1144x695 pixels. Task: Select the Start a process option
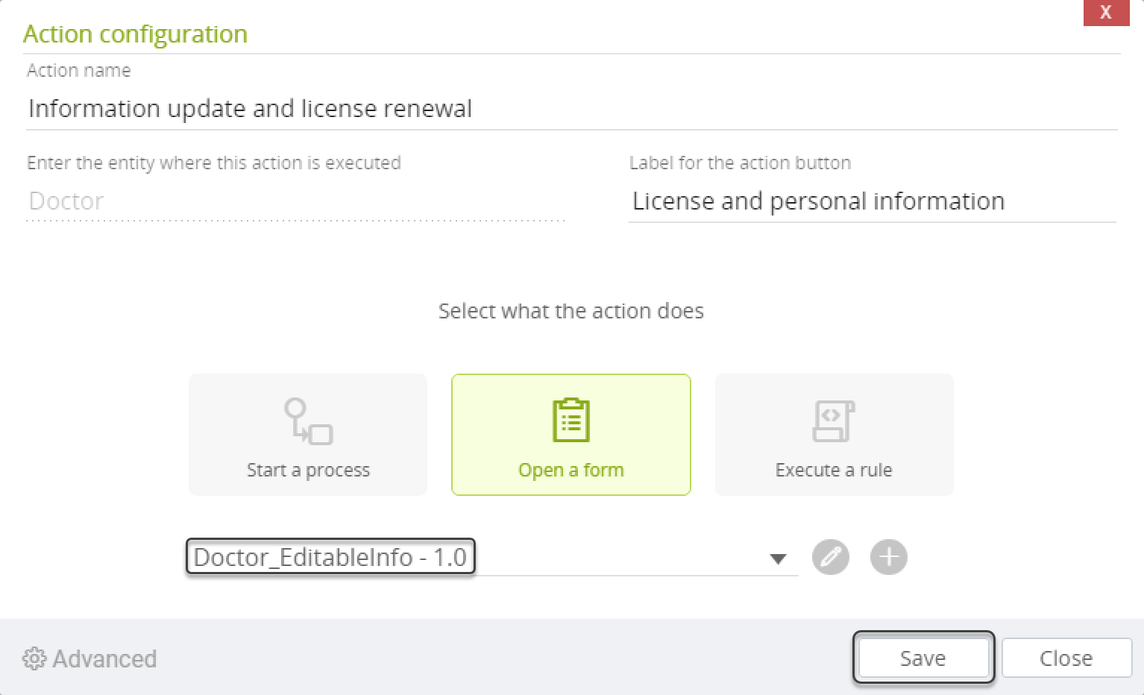click(308, 435)
